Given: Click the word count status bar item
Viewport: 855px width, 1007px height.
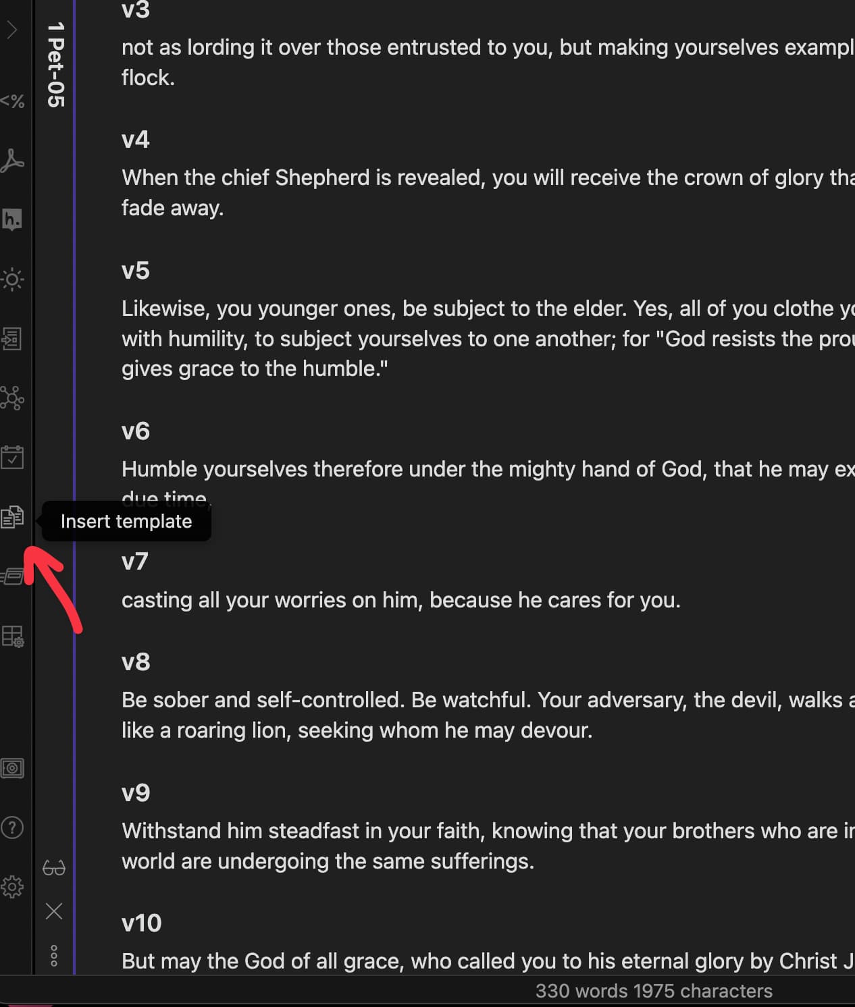Looking at the screenshot, I should coord(653,991).
